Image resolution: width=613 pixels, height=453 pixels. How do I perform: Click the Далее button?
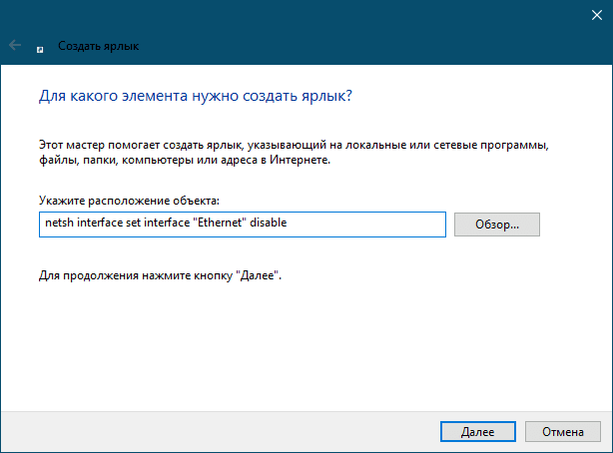click(x=478, y=431)
